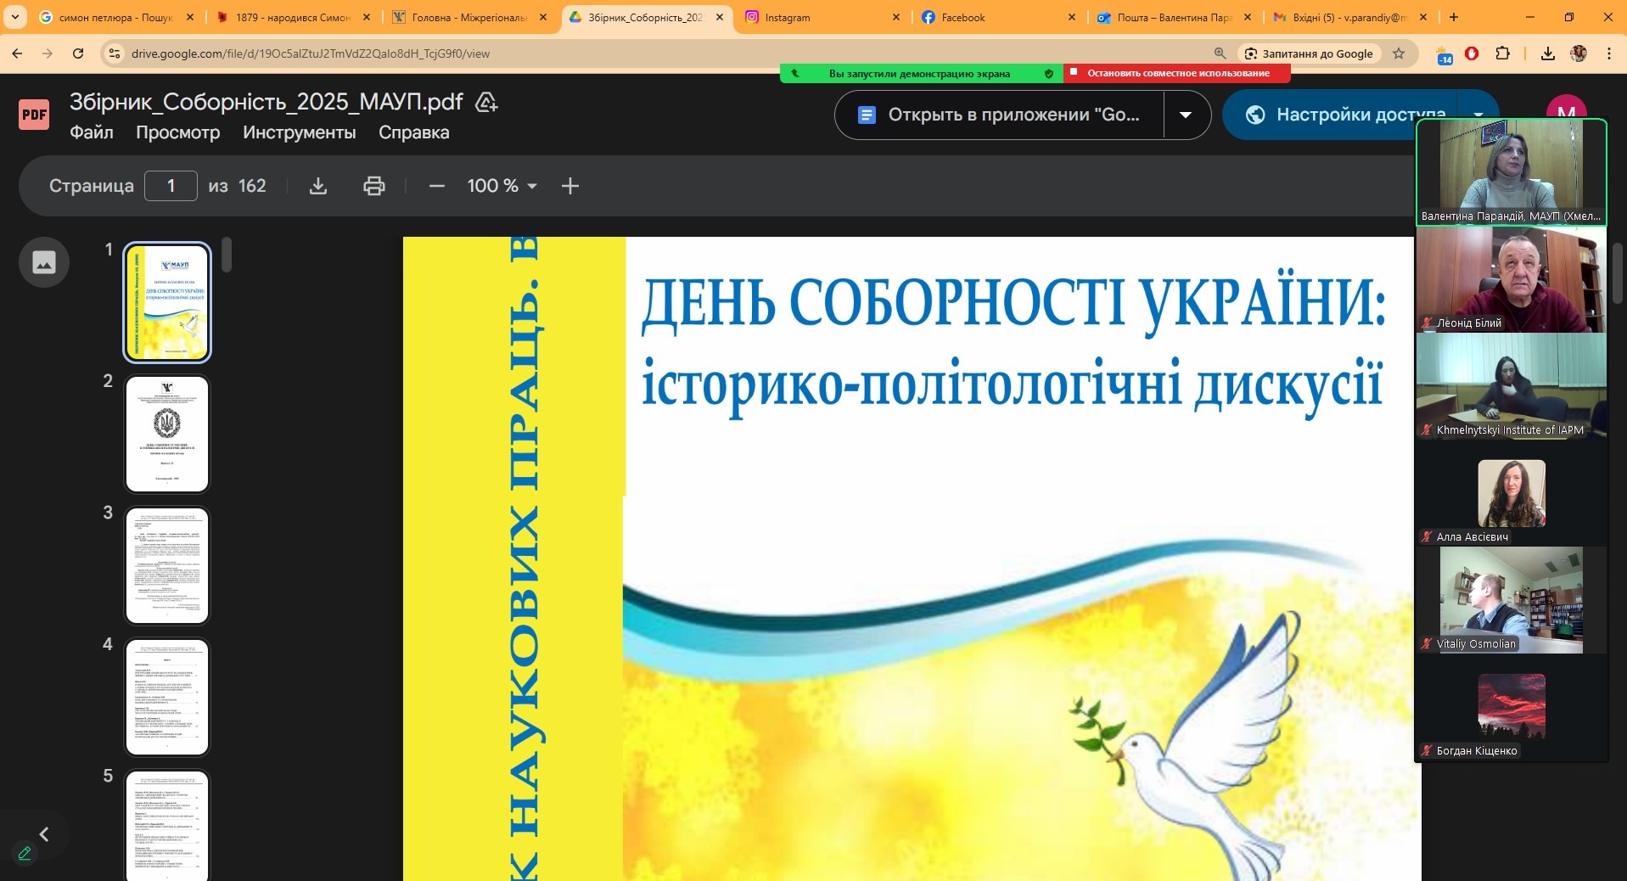Click the add-to-Drive shortcut icon
This screenshot has height=881, width=1627.
tap(486, 103)
